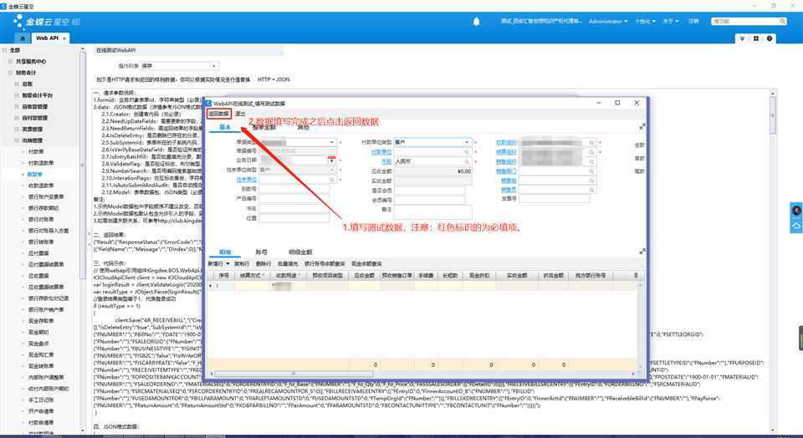Click the lookup magnifier in the 销售员 field
Viewport: 803px width, 438px height.
click(591, 190)
